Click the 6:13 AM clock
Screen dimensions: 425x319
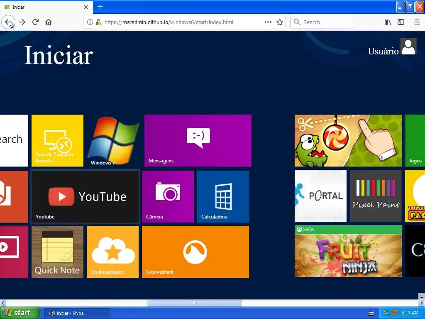tap(410, 313)
